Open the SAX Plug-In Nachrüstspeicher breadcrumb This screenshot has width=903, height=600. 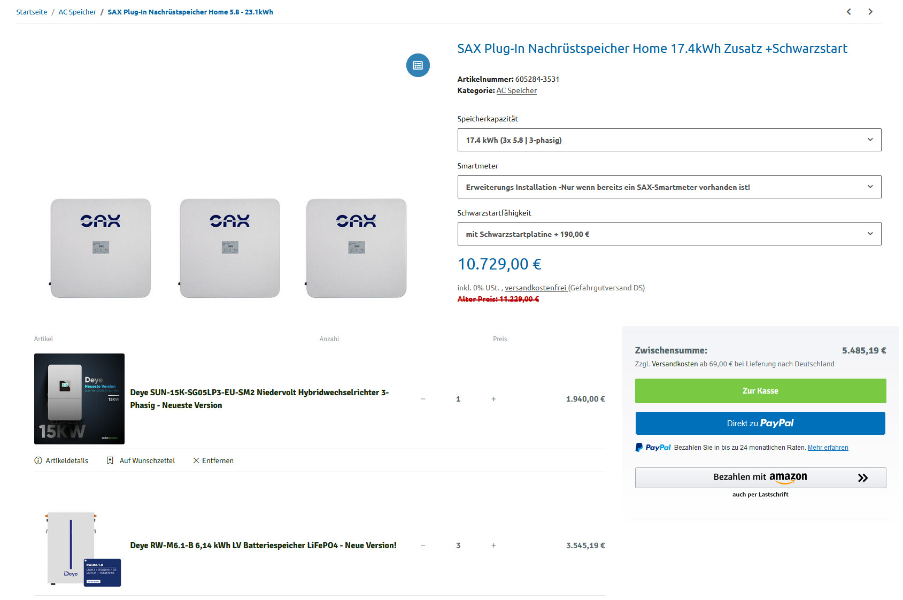[190, 12]
